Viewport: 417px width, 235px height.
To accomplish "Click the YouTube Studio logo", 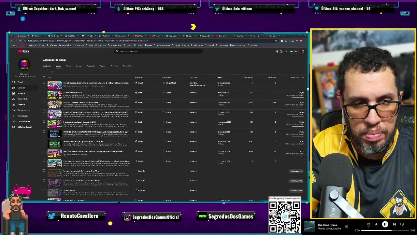I will click(24, 51).
